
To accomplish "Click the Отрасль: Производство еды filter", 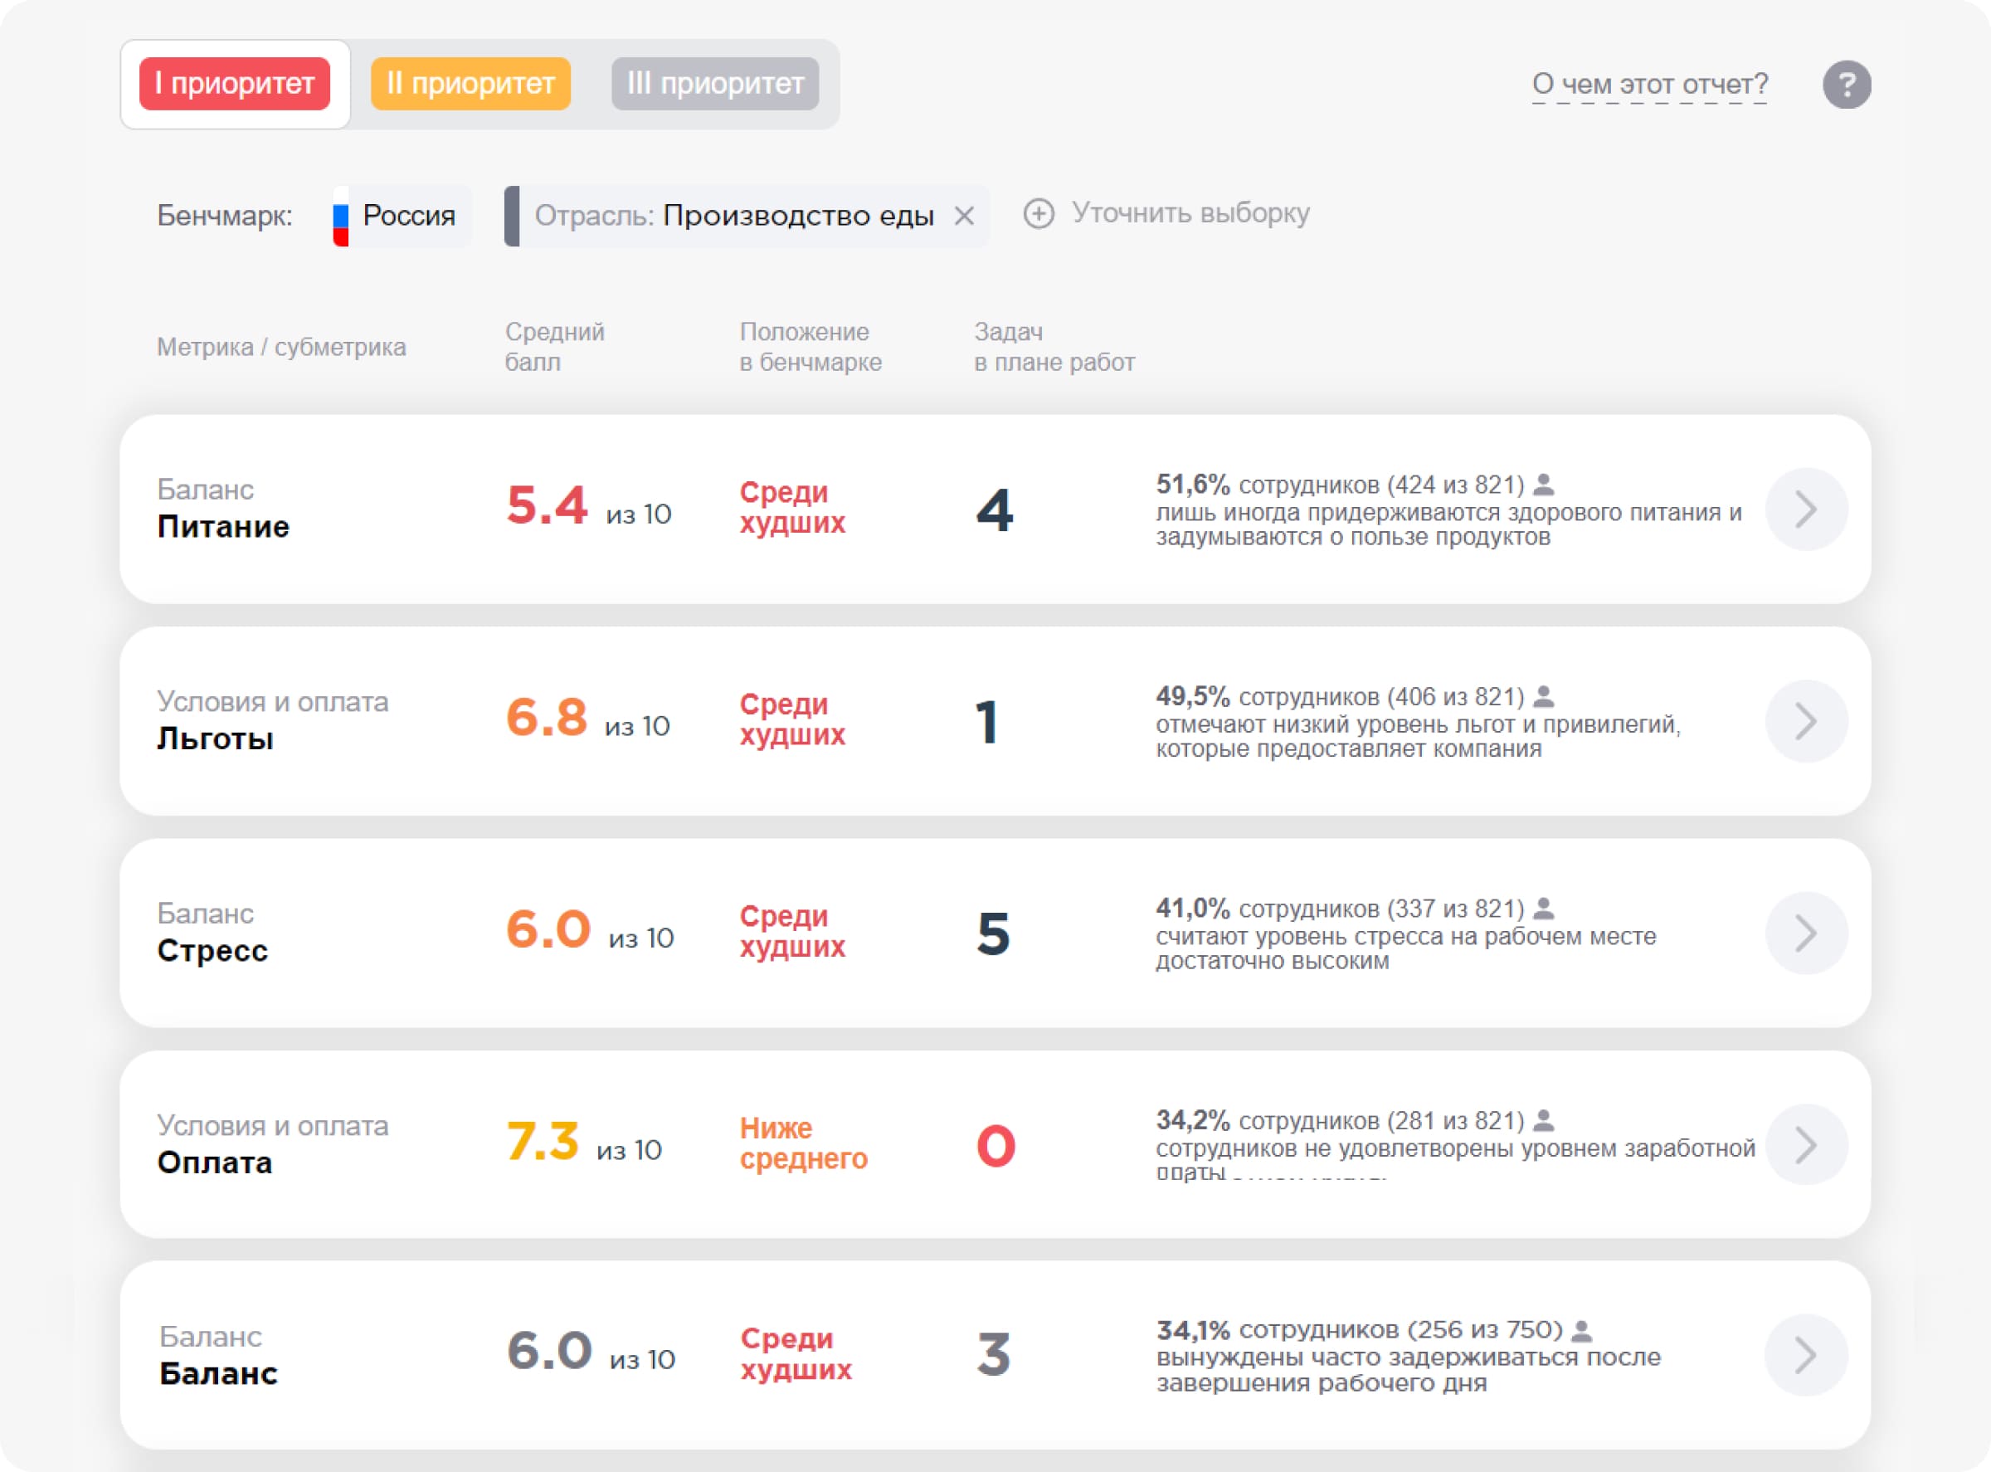I will (747, 216).
